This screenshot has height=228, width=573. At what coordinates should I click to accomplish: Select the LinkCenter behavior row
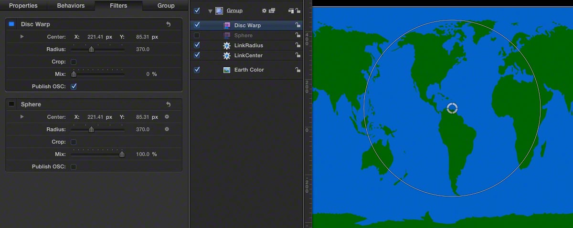(246, 55)
